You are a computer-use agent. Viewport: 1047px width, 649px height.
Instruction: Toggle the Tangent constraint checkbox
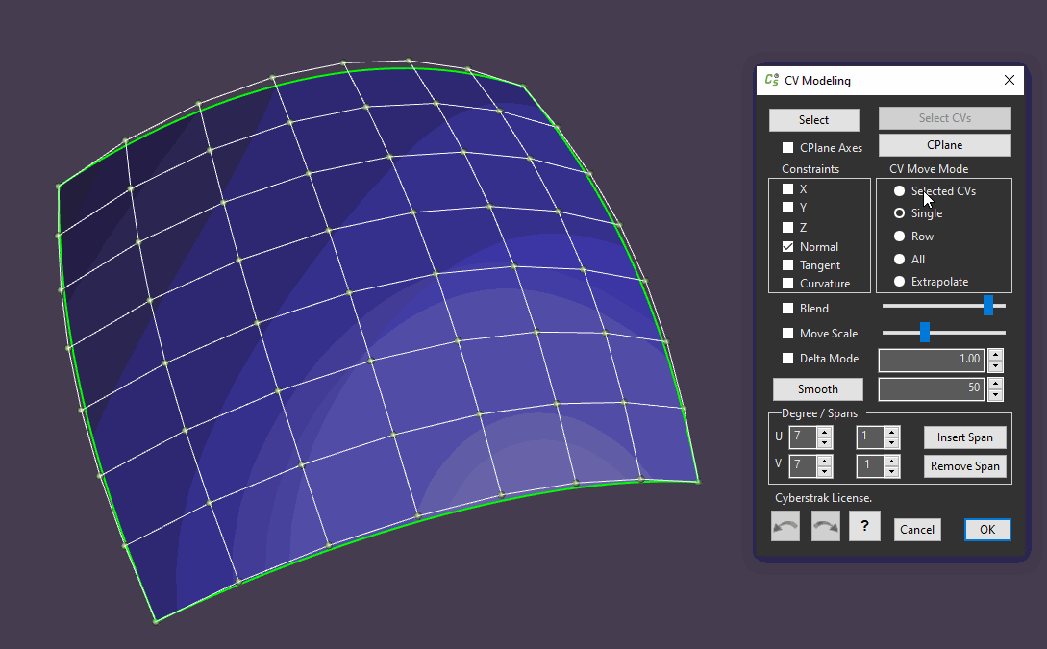pyautogui.click(x=788, y=265)
